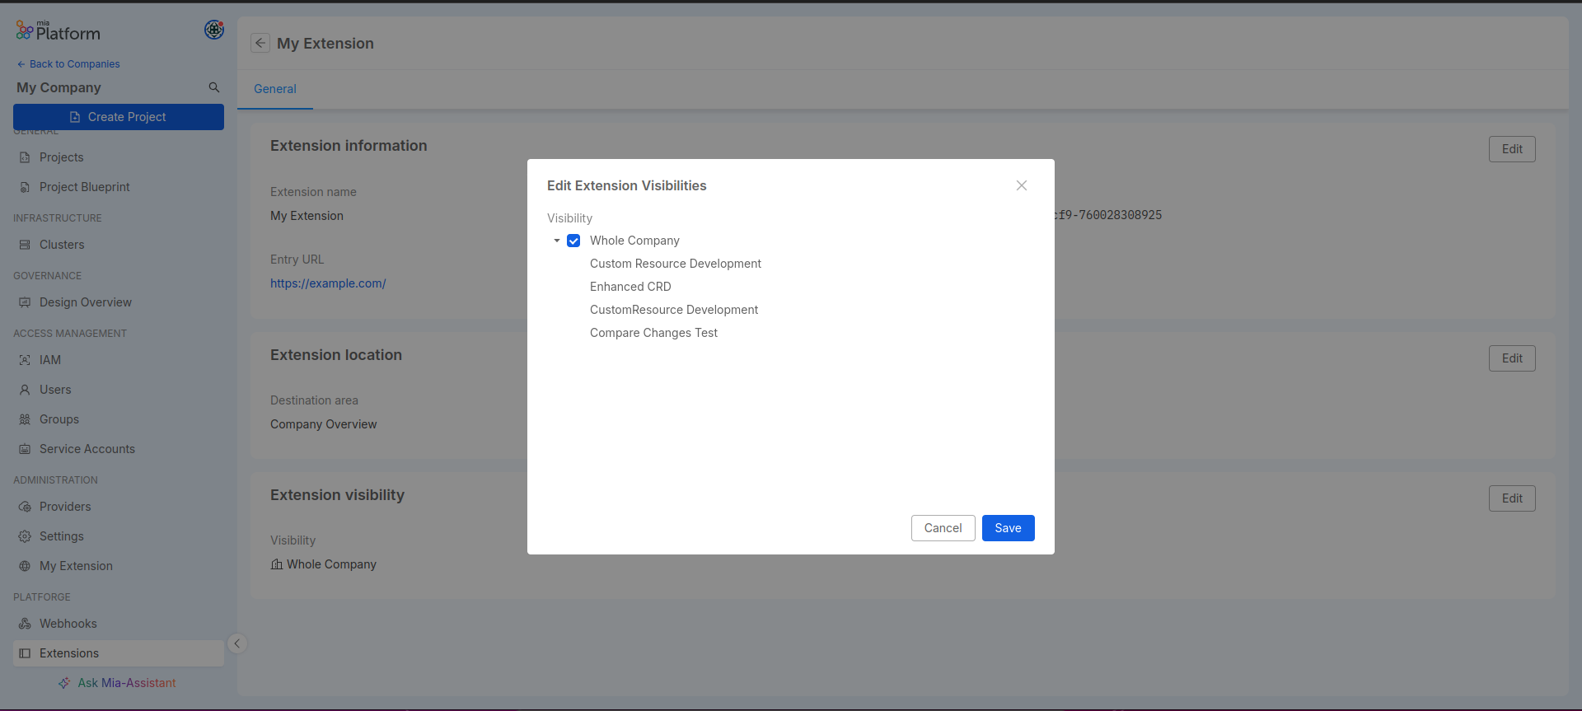1582x711 pixels.
Task: Click the Providers sidebar icon
Action: [25, 507]
